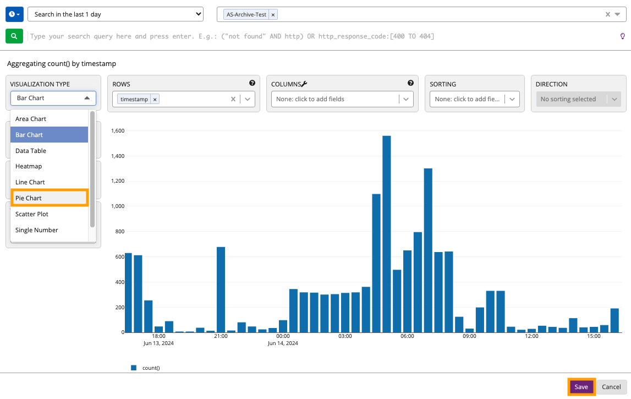Clear all selected streams with X

(607, 15)
